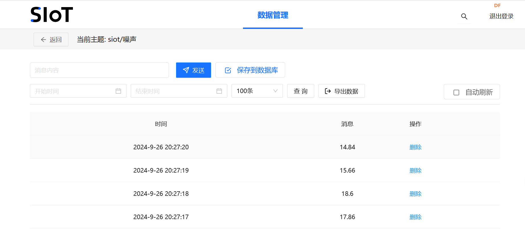Delete the 20:27:18 record
525x237 pixels.
[415, 194]
